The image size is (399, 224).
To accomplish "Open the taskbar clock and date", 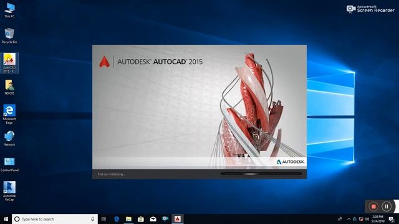I will click(x=378, y=219).
